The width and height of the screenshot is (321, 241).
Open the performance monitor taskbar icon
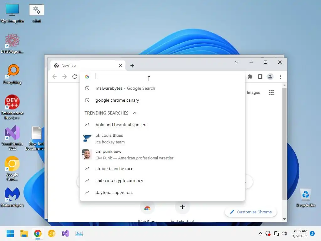coord(79,233)
